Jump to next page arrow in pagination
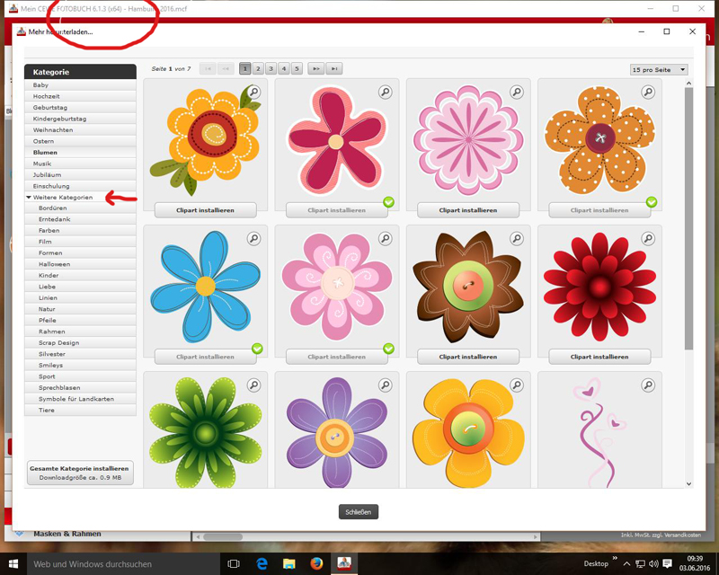The image size is (719, 575). click(316, 69)
